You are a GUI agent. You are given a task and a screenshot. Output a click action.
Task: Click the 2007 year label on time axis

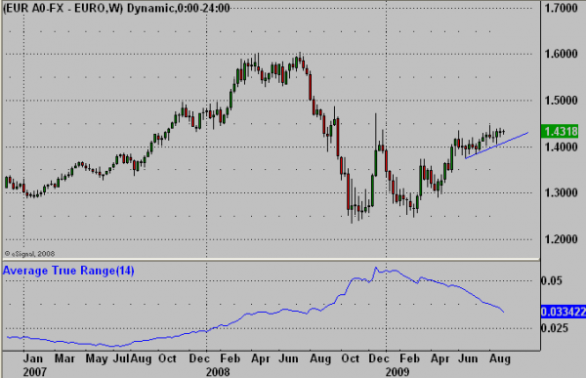pyautogui.click(x=34, y=372)
